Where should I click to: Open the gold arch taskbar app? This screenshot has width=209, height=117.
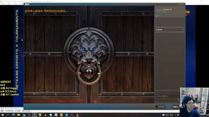72,115
